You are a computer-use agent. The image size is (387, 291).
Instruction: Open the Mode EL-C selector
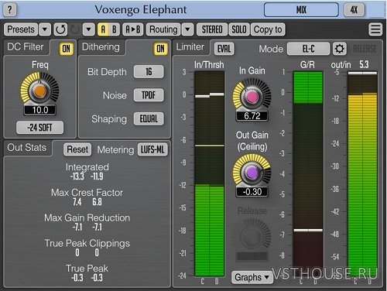click(309, 49)
